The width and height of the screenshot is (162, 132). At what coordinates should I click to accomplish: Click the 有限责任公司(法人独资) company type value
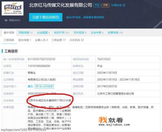(x=42, y=79)
